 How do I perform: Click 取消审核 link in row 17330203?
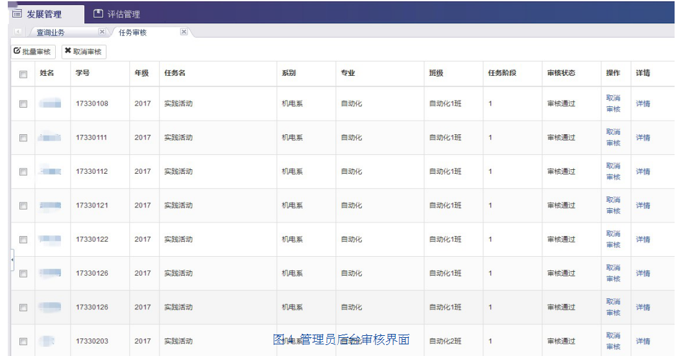click(614, 341)
